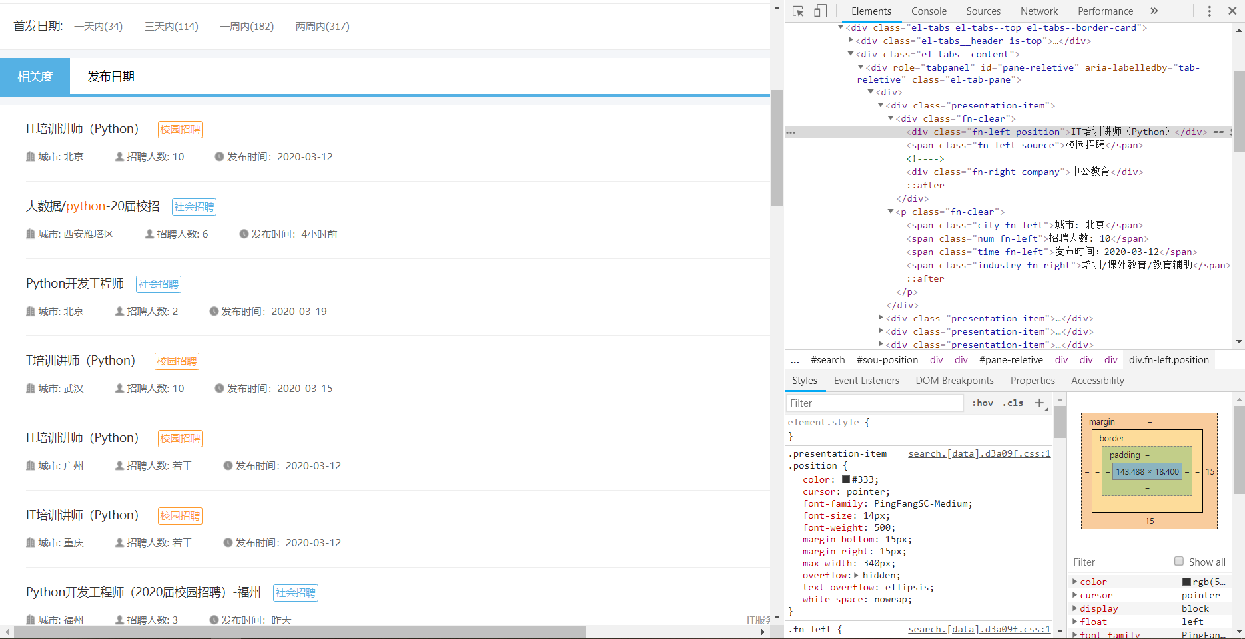Expand the color computed property

click(x=1074, y=582)
